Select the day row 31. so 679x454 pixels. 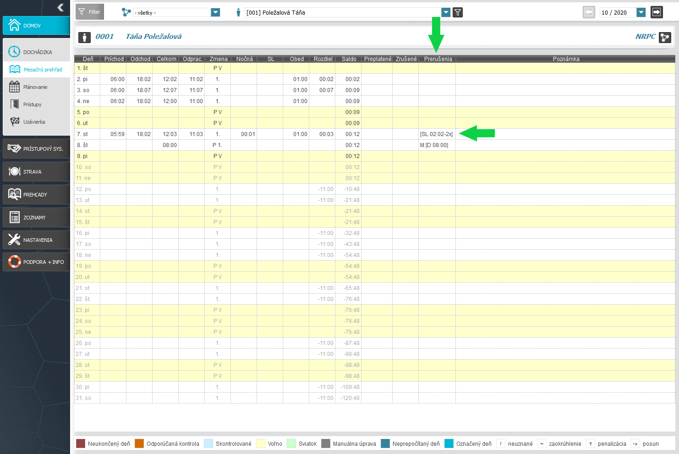[x=375, y=398]
